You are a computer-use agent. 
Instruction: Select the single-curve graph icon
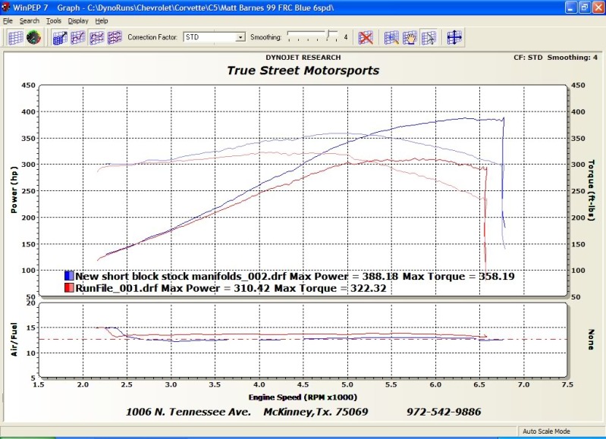[78, 37]
